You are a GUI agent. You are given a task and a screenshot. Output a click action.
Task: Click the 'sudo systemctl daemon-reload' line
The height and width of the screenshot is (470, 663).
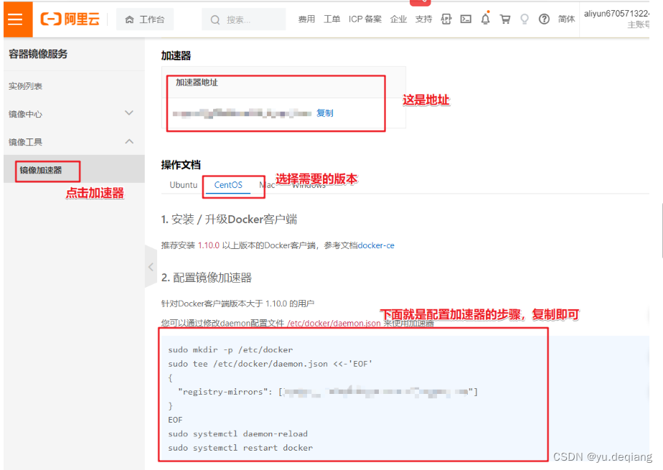pyautogui.click(x=238, y=433)
